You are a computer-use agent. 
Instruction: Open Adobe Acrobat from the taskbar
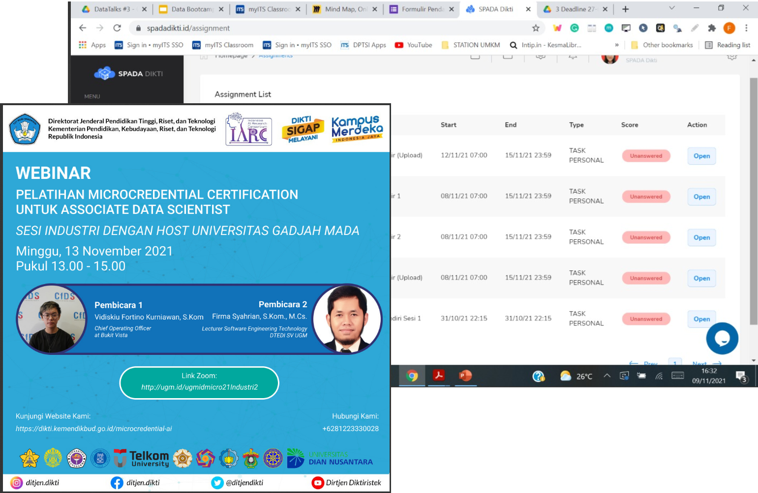tap(439, 376)
